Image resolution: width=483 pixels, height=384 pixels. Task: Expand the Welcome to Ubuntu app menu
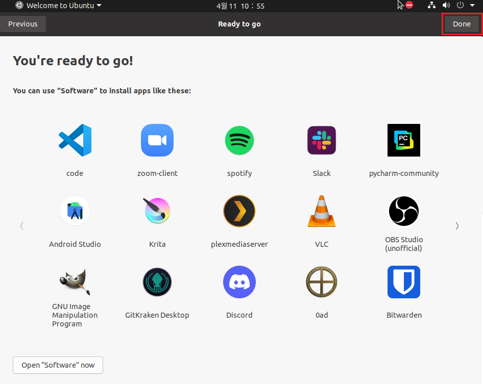tap(59, 6)
